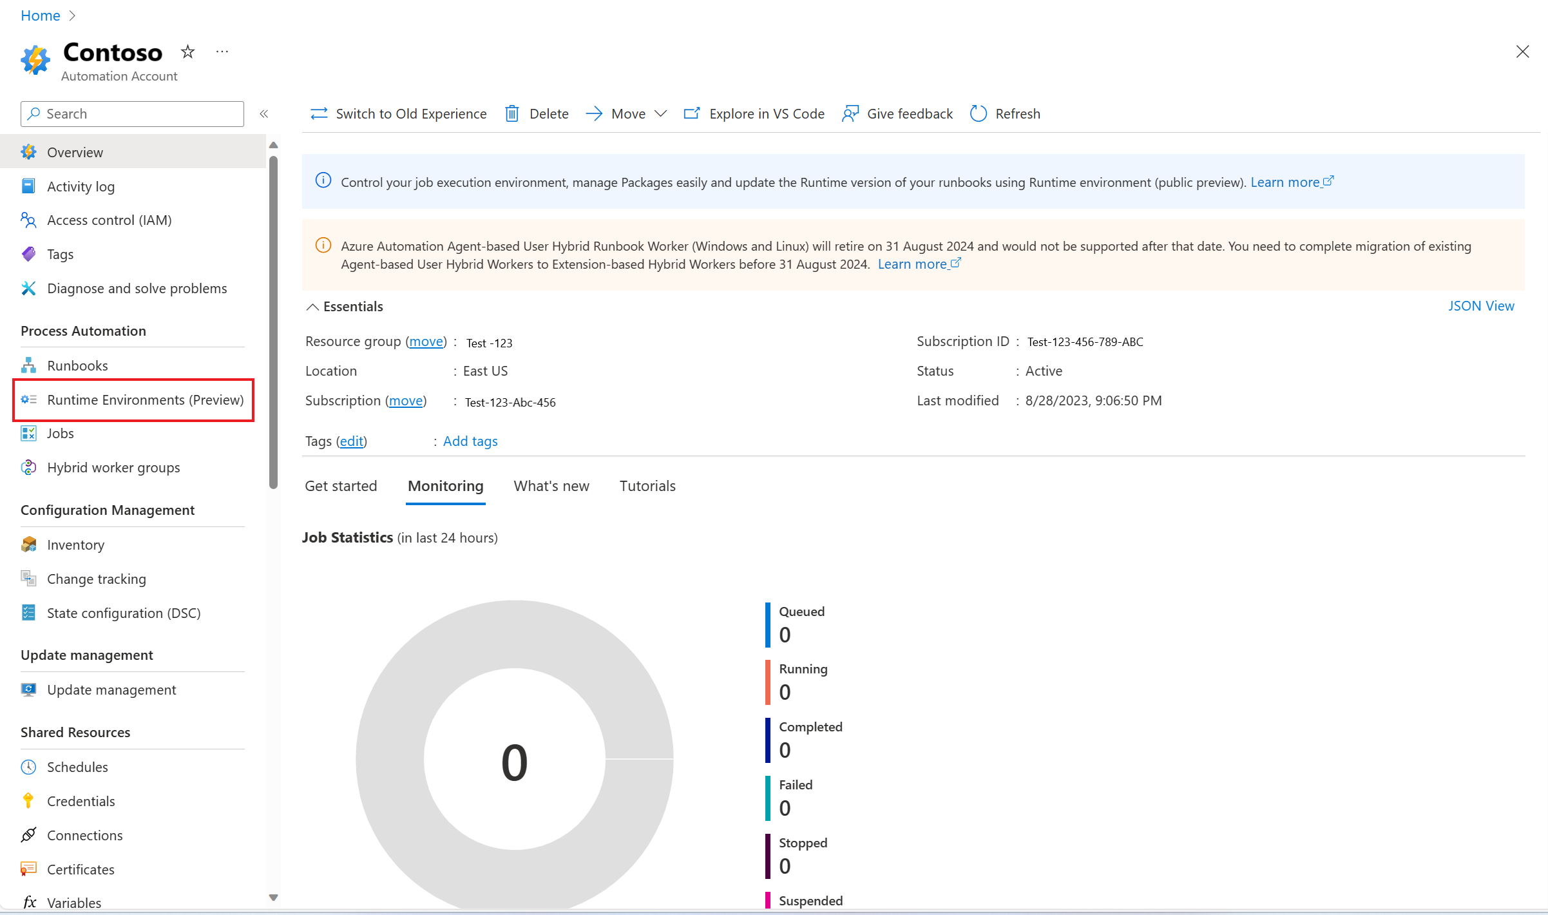Image resolution: width=1548 pixels, height=915 pixels.
Task: Click the Add tags link
Action: (470, 441)
